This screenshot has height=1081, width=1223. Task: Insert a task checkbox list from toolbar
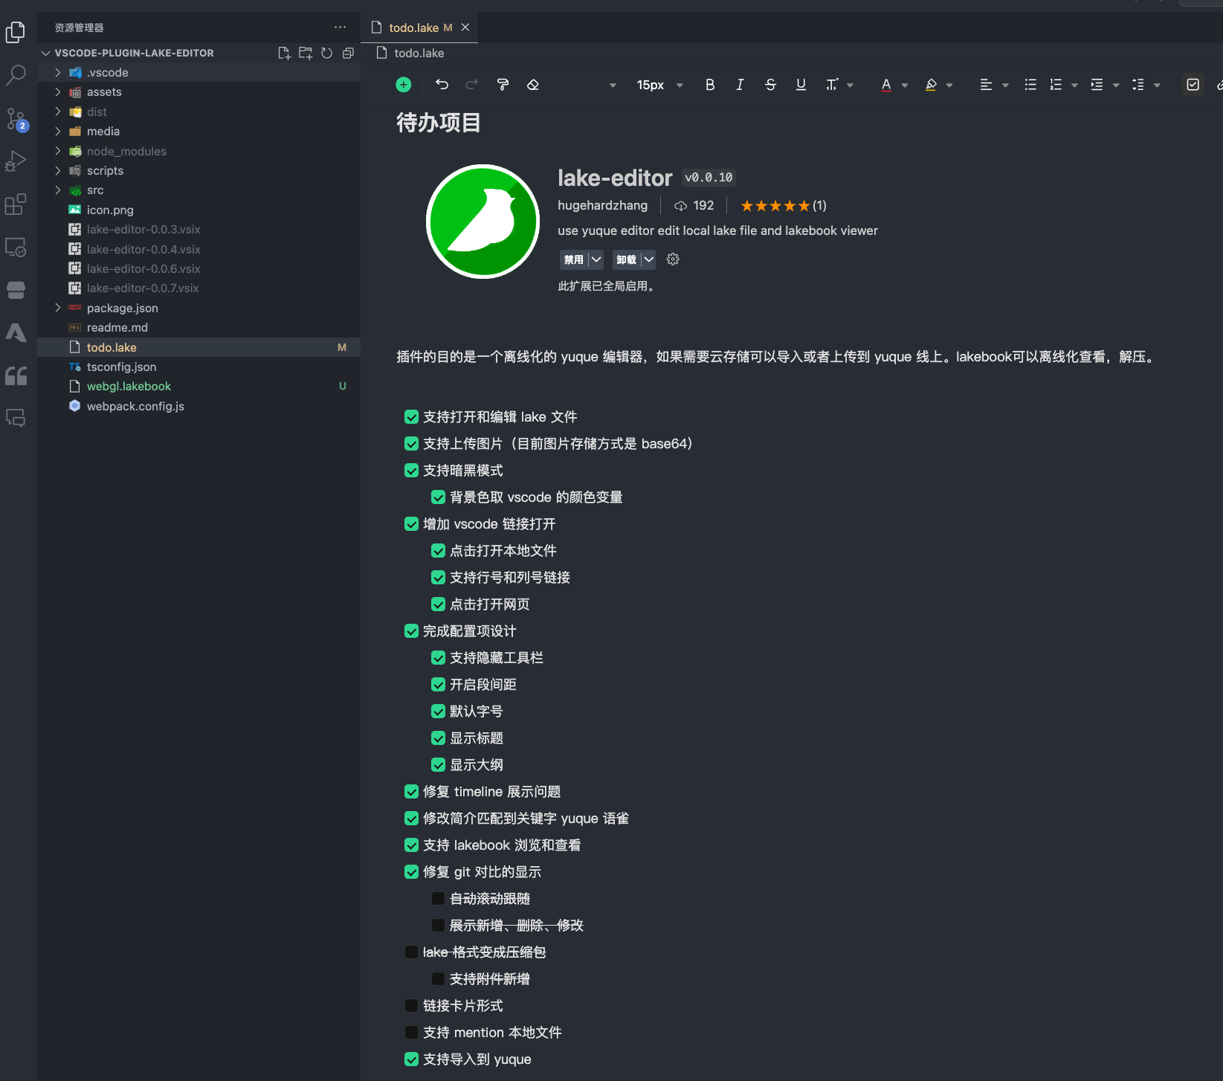click(x=1193, y=85)
